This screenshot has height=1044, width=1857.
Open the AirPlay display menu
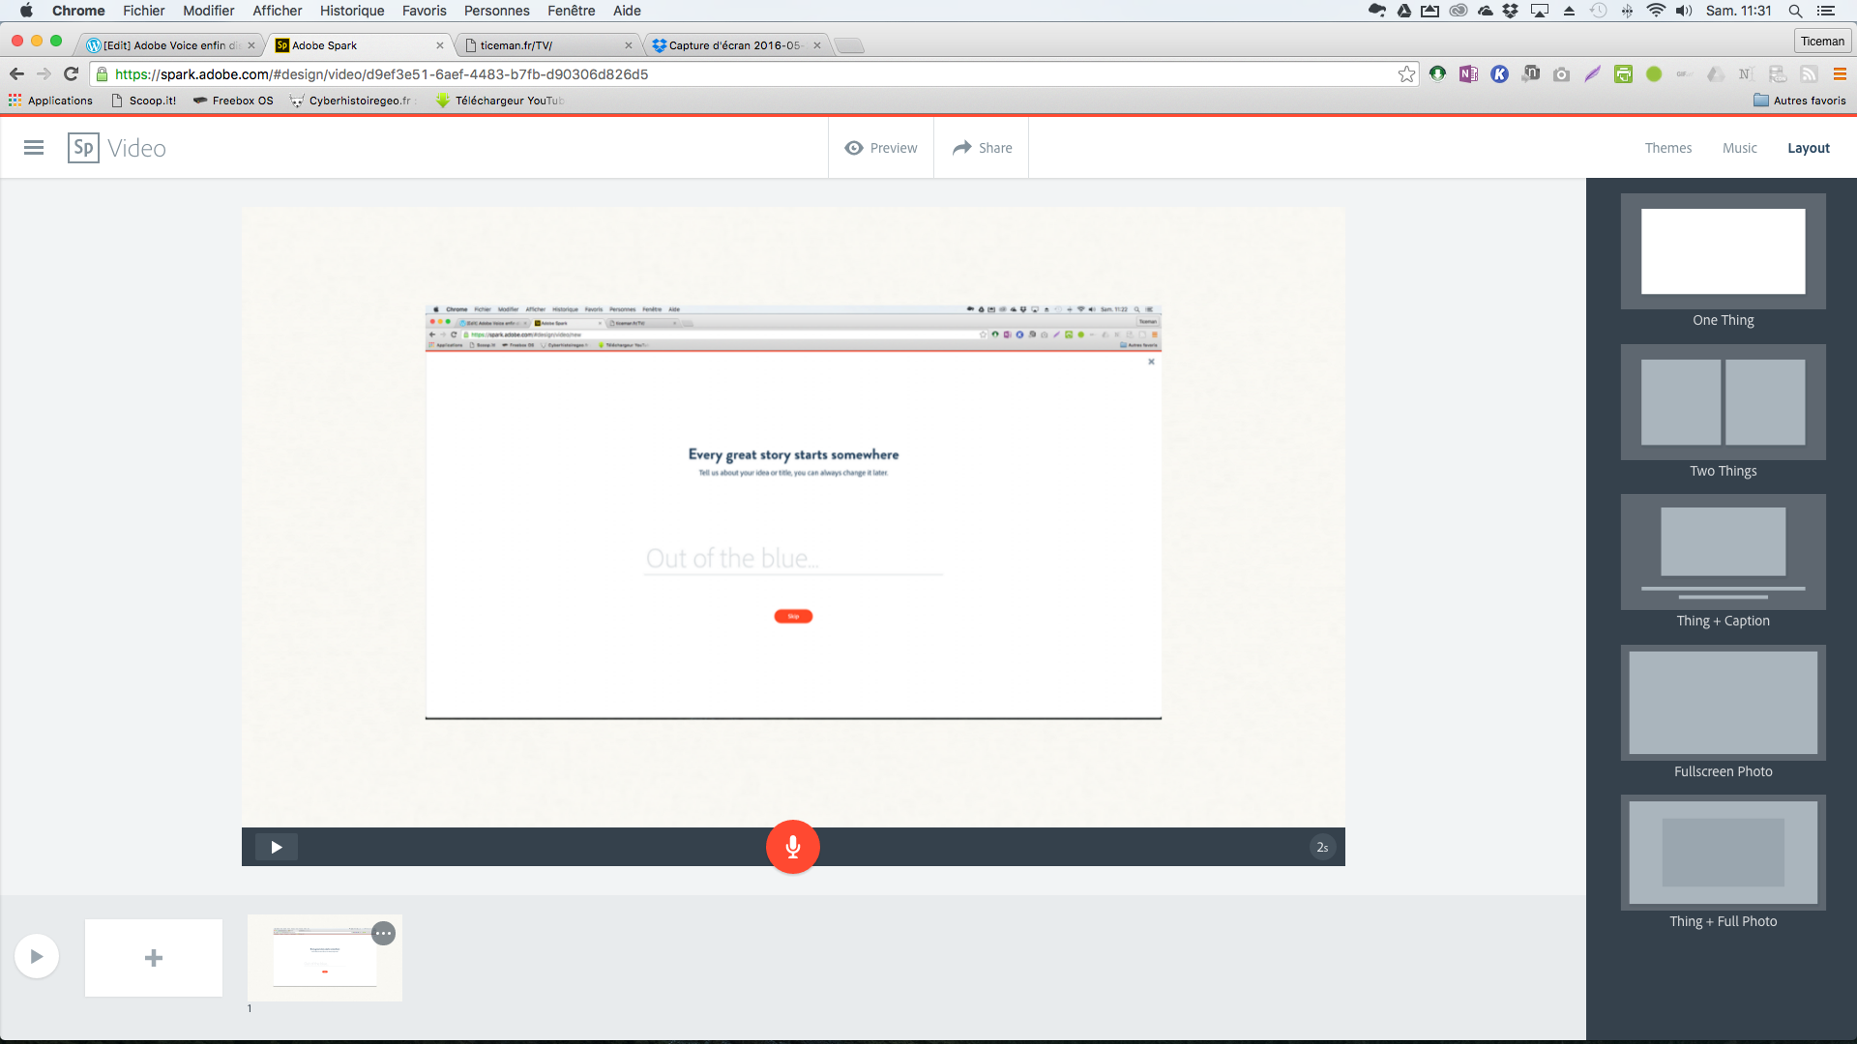(1540, 11)
